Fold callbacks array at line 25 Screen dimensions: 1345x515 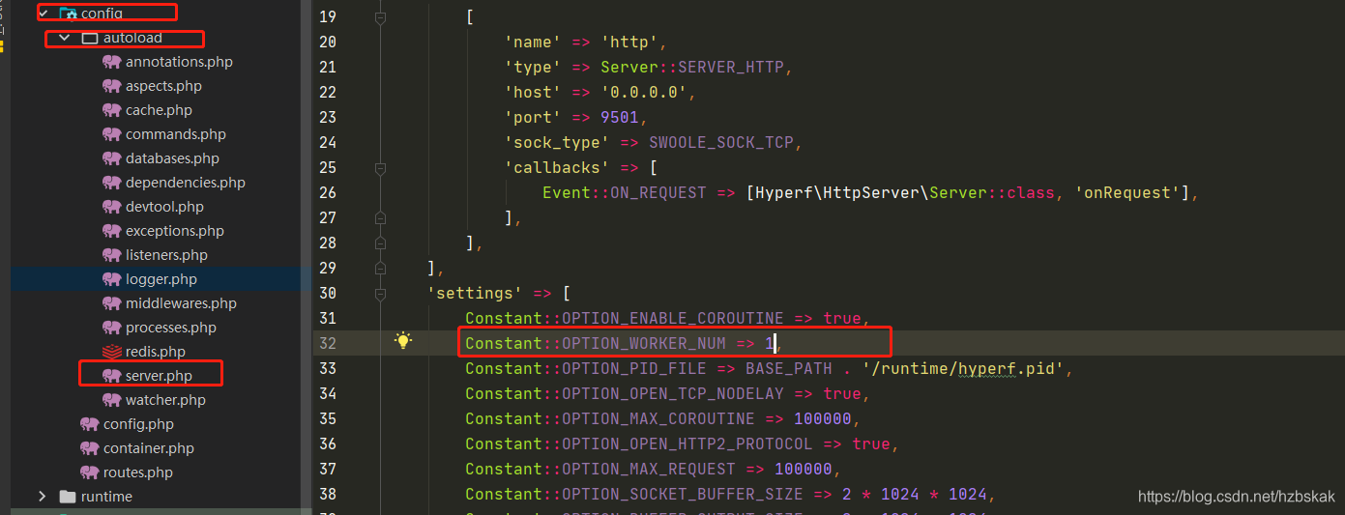coord(380,168)
